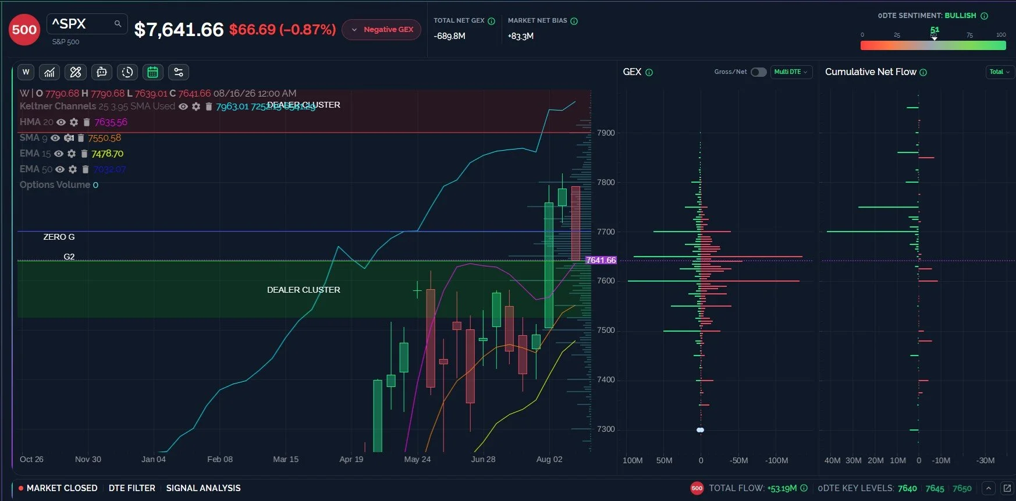Viewport: 1016px width, 501px height.
Task: Open the AI bot assistant tool
Action: (x=102, y=72)
